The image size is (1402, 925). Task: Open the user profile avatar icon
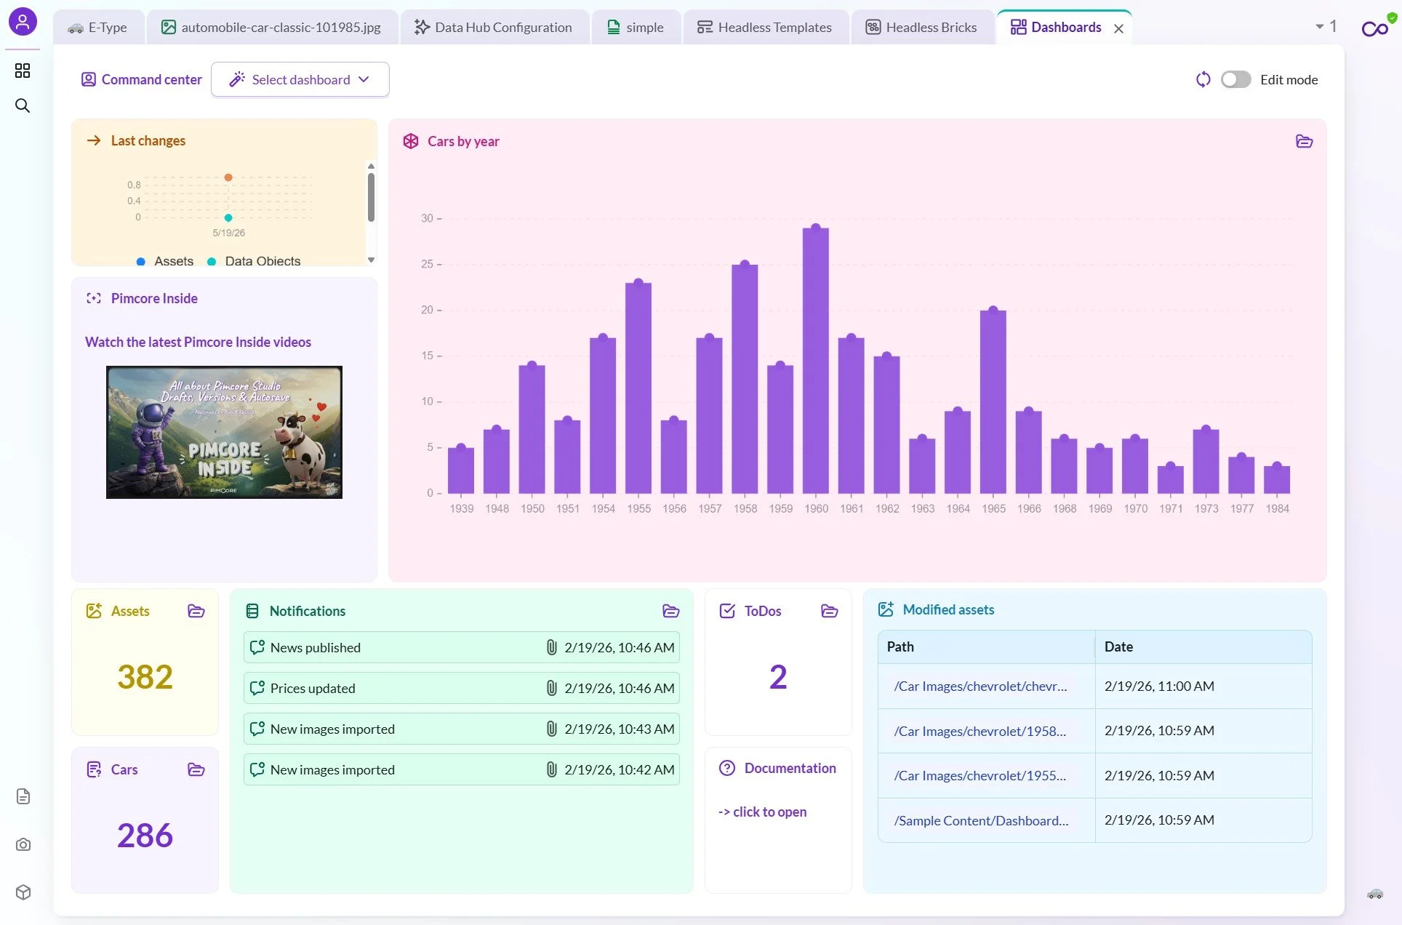(23, 21)
